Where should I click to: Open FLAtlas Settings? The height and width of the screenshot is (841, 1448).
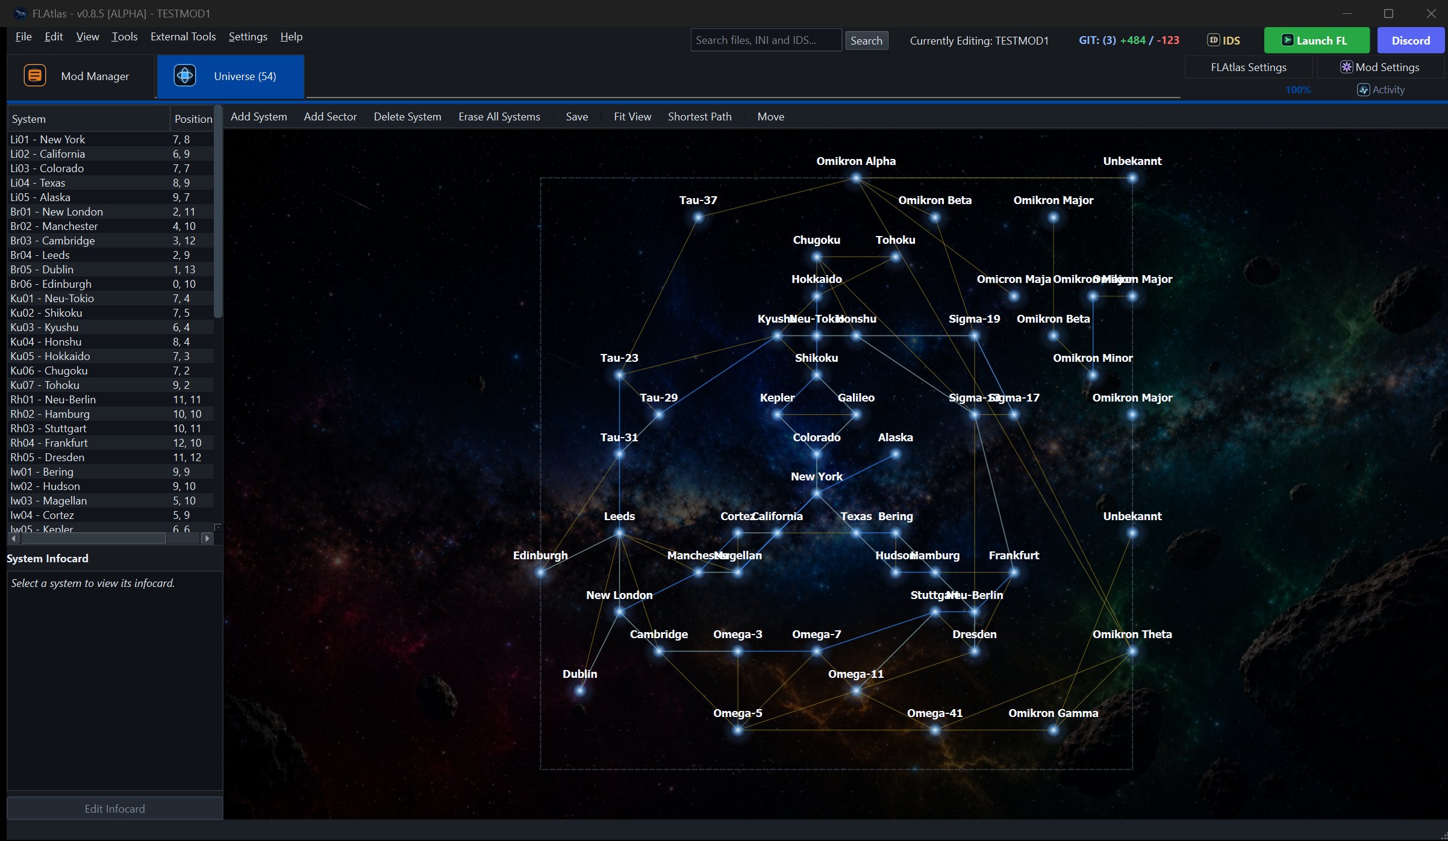[1249, 67]
